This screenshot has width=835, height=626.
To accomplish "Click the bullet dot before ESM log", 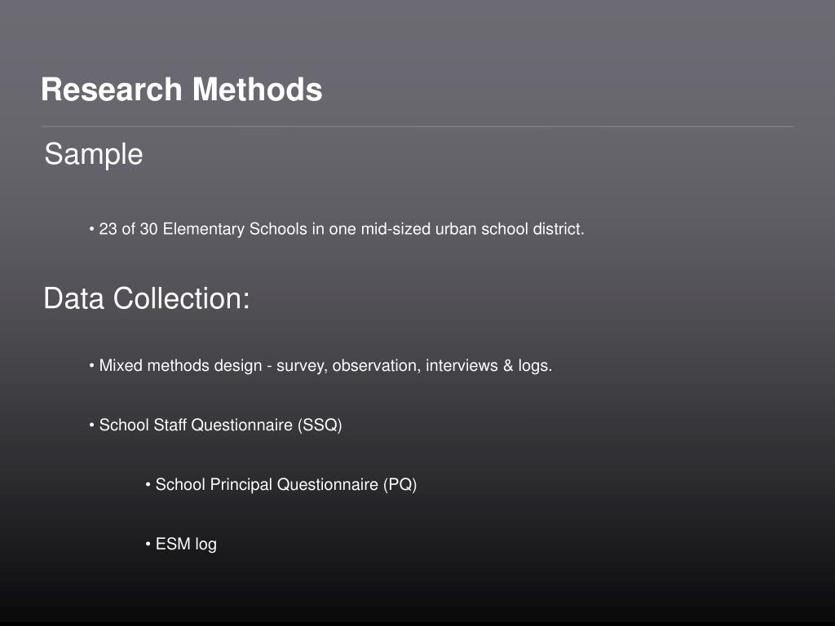I will coord(148,544).
